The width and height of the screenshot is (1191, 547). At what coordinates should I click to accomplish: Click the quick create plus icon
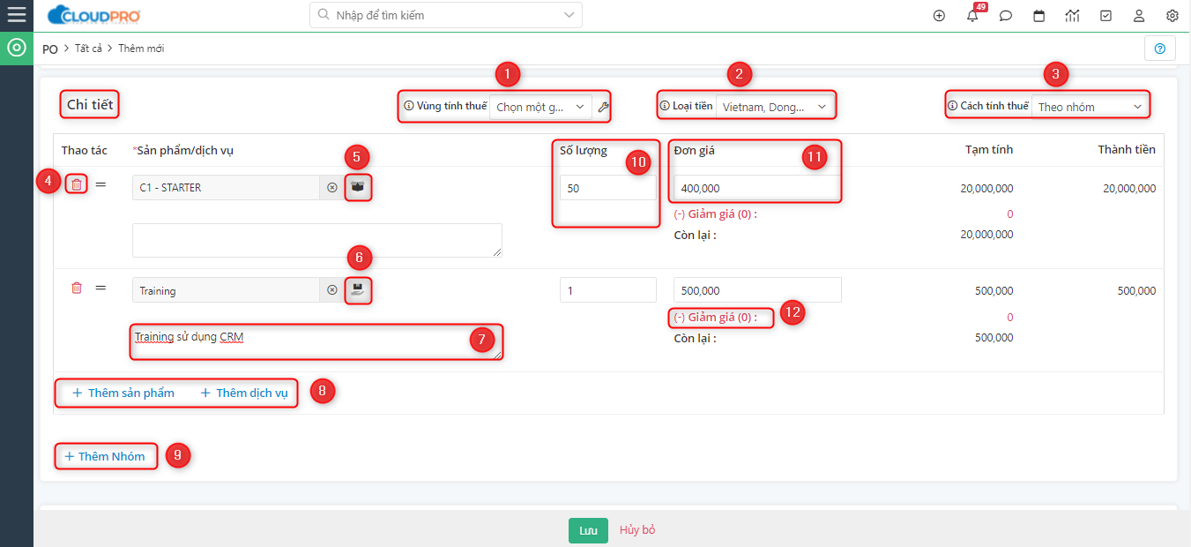click(x=939, y=16)
